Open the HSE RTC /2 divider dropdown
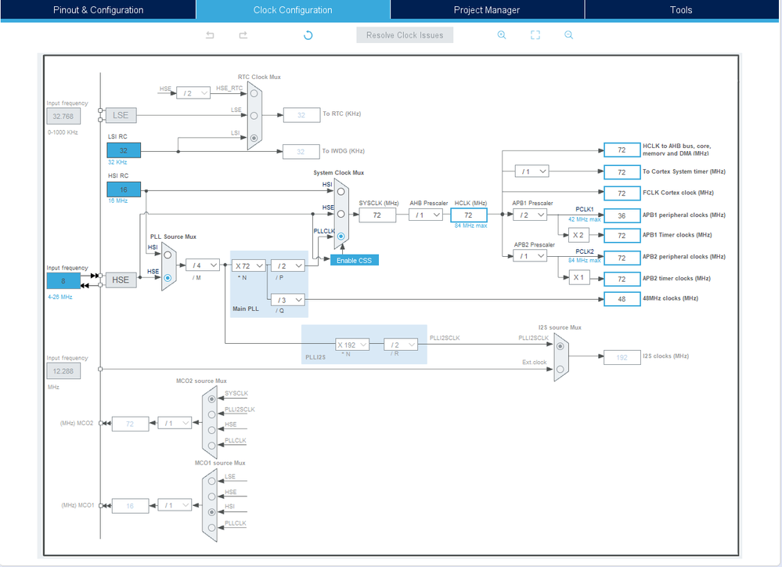The image size is (782, 567). [193, 93]
